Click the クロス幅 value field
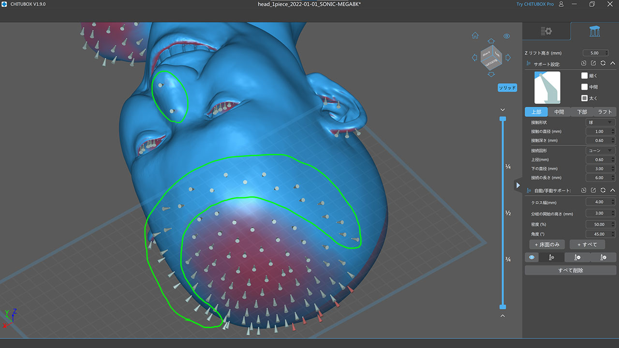This screenshot has width=619, height=348. pos(600,202)
